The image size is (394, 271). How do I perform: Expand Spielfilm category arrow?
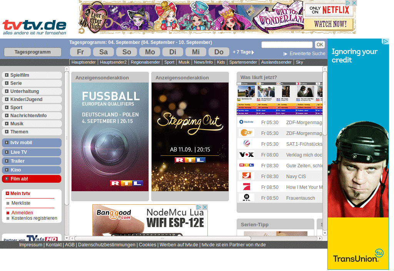click(x=7, y=75)
